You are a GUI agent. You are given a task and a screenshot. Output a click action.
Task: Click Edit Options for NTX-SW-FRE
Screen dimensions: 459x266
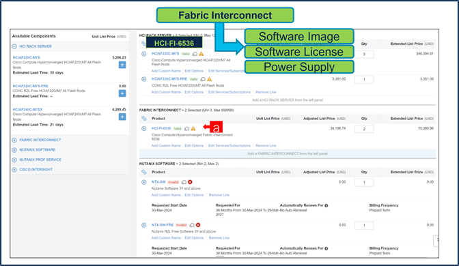click(194, 238)
